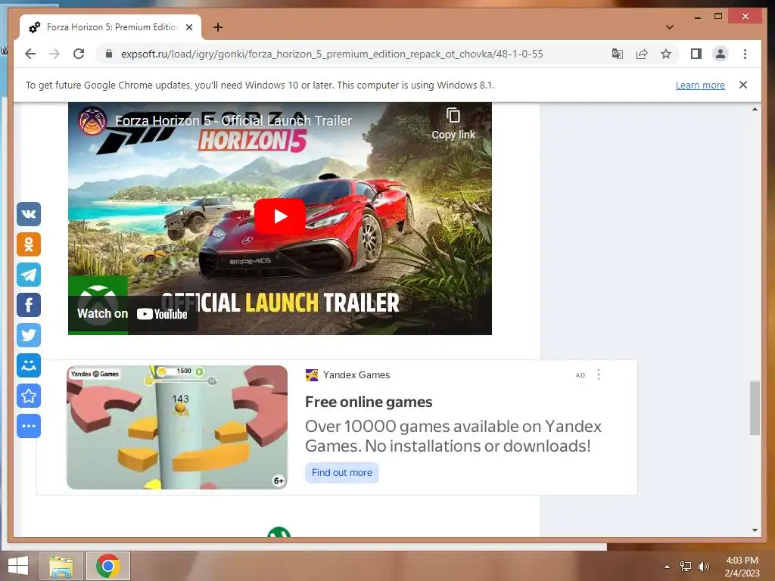Click the Chrome taskbar icon
The image size is (775, 581).
108,566
